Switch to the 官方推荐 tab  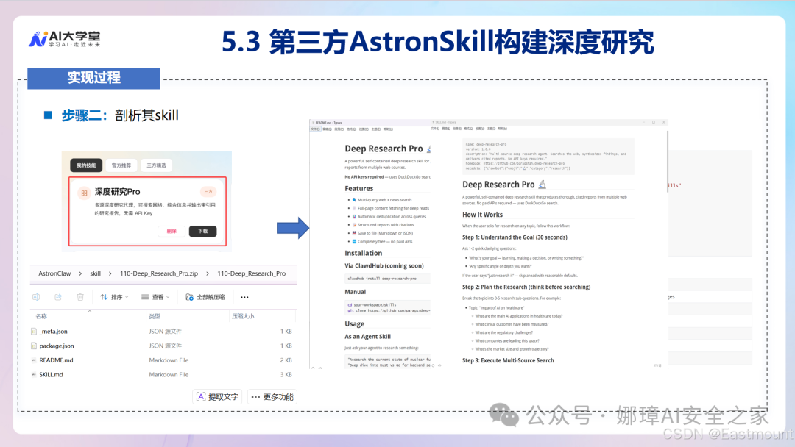point(121,165)
